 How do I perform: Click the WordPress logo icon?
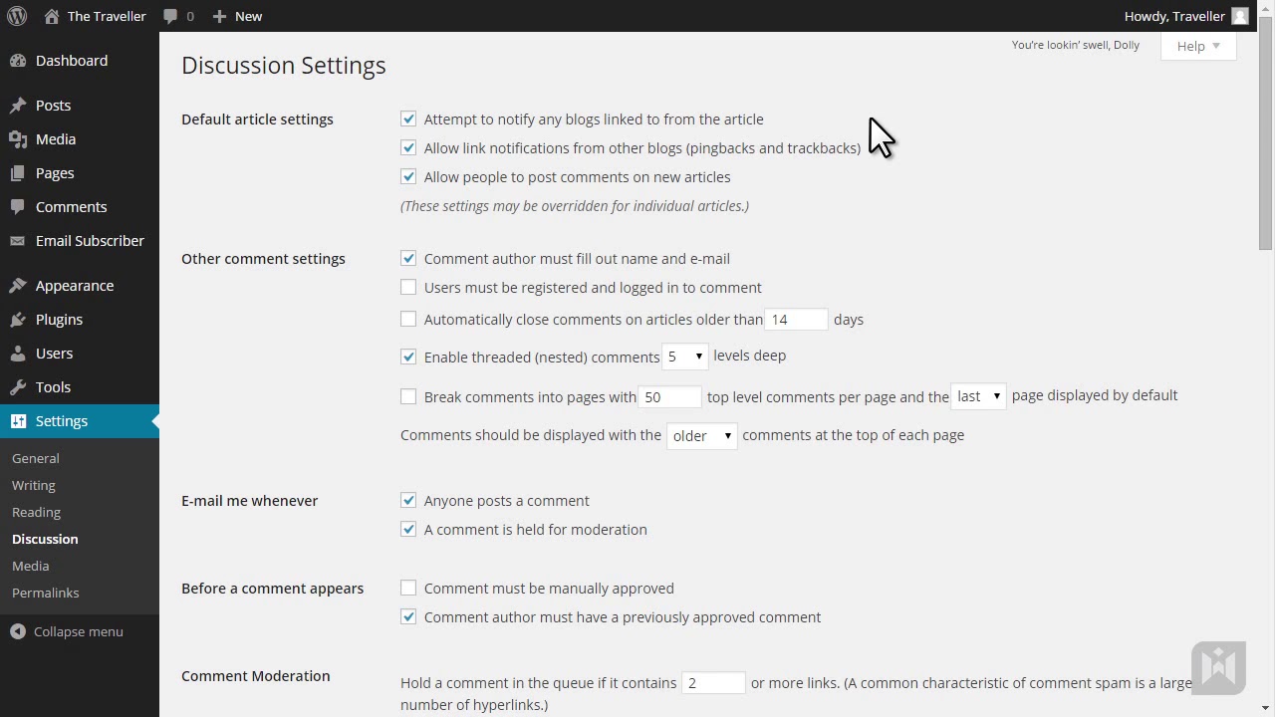pyautogui.click(x=17, y=16)
